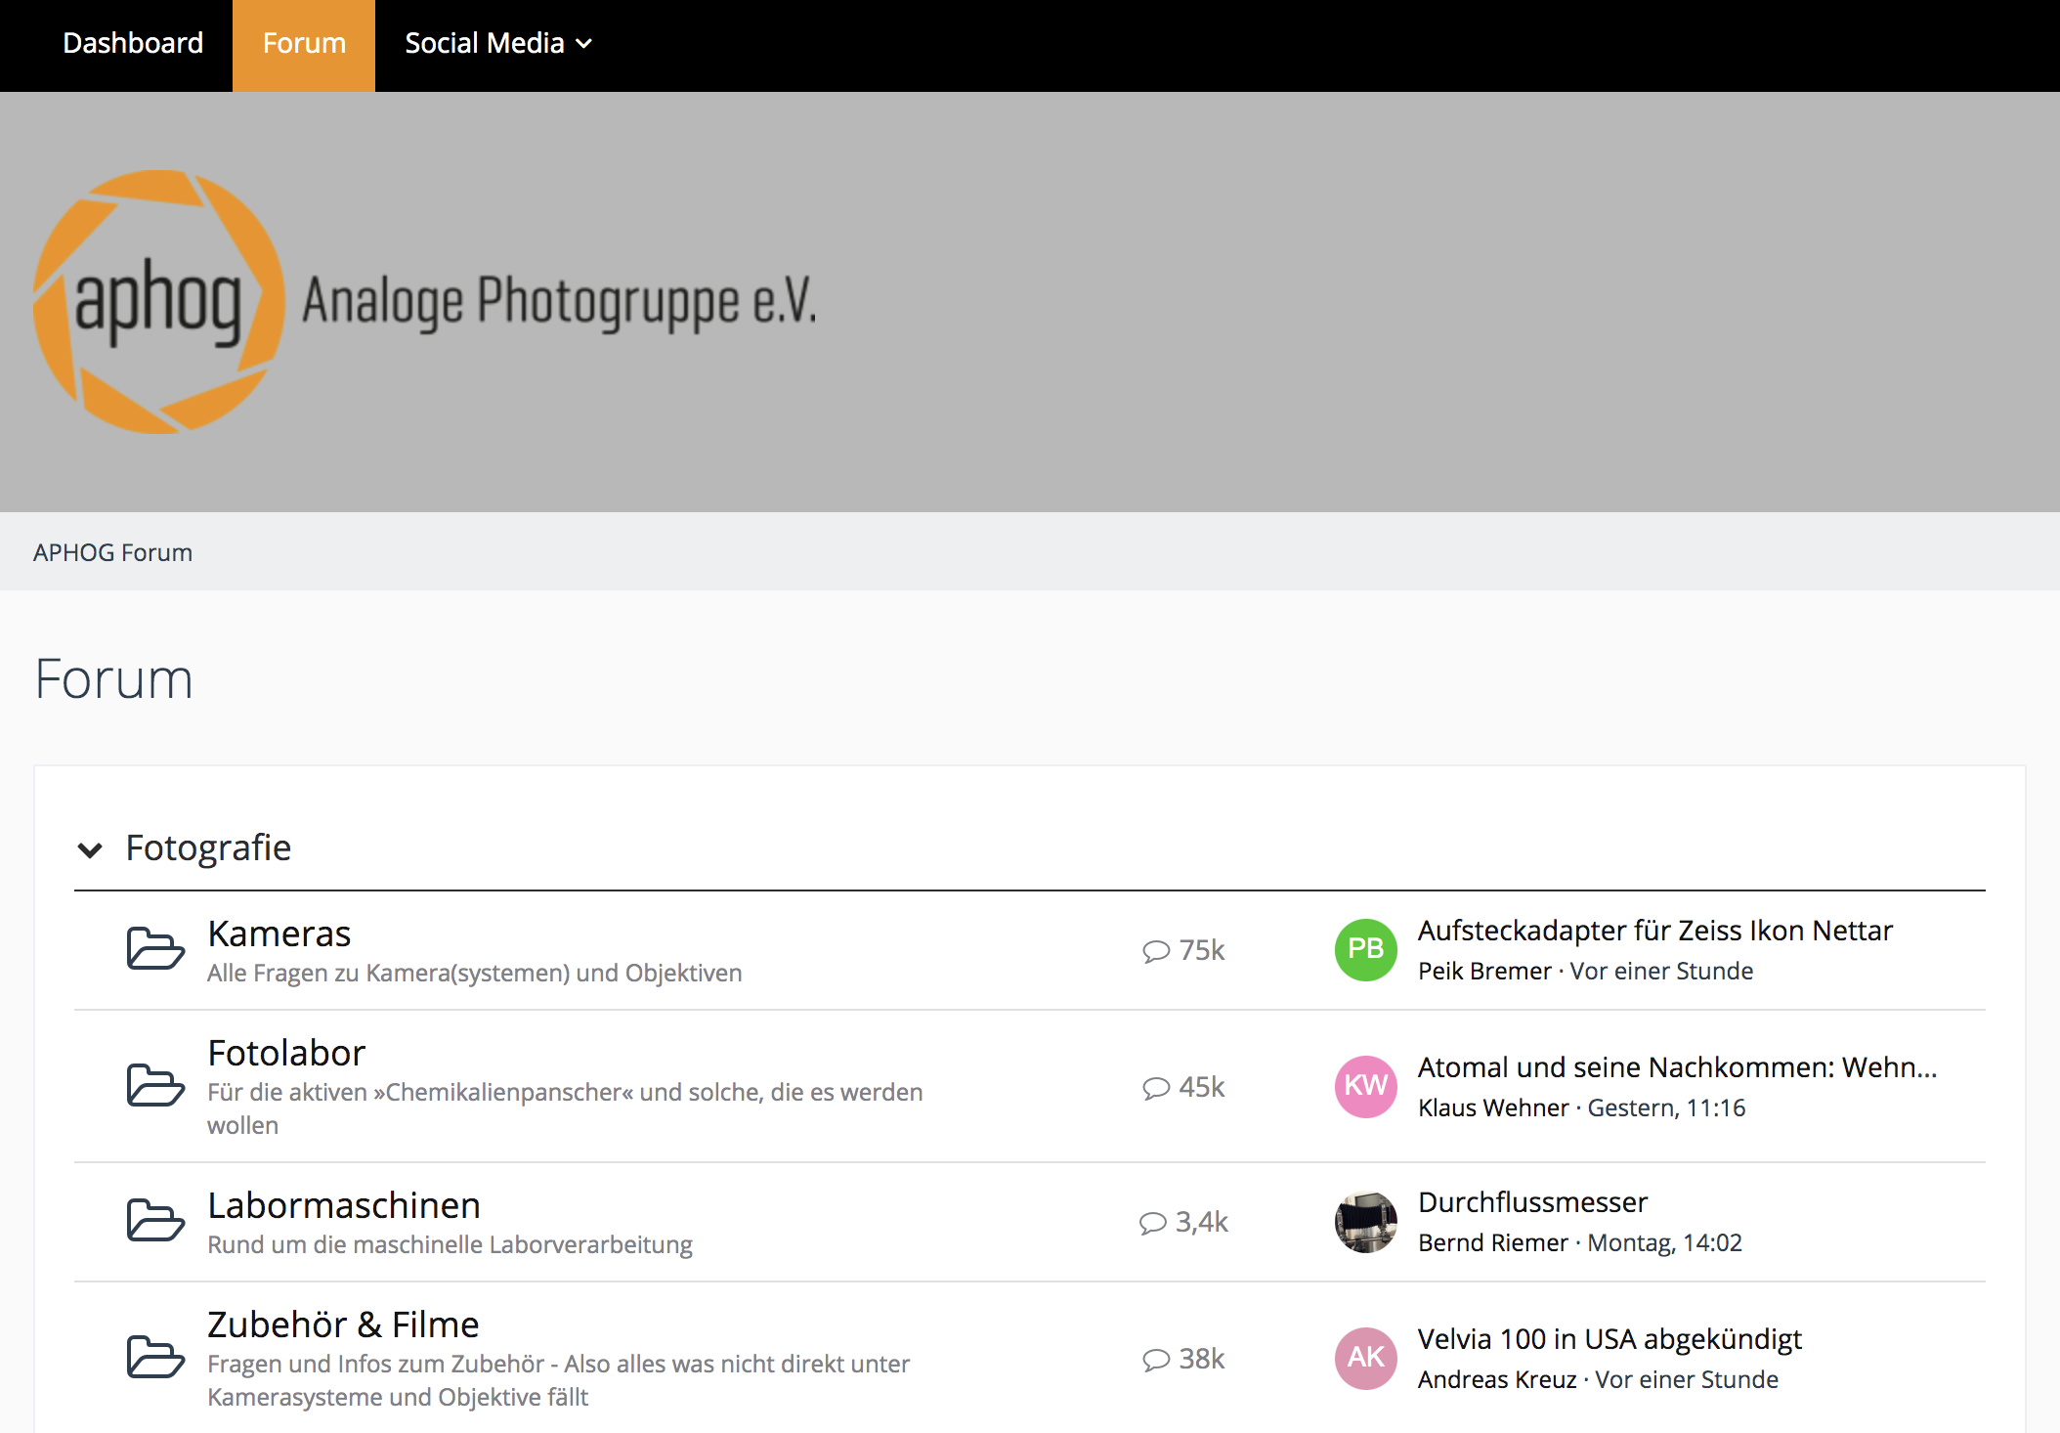
Task: Click the Labormaschinen description text
Action: click(450, 1245)
